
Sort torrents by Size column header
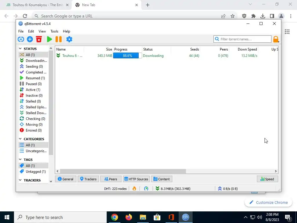point(99,49)
